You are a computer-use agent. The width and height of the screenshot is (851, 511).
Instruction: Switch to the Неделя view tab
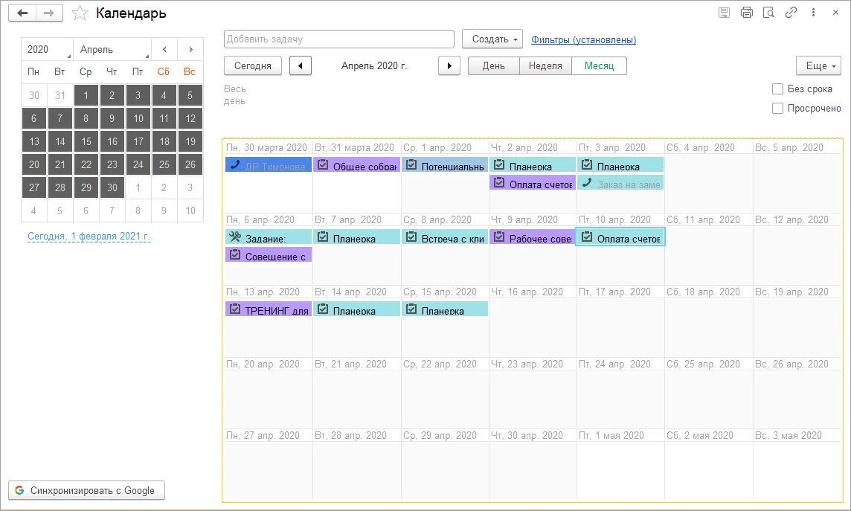point(545,65)
